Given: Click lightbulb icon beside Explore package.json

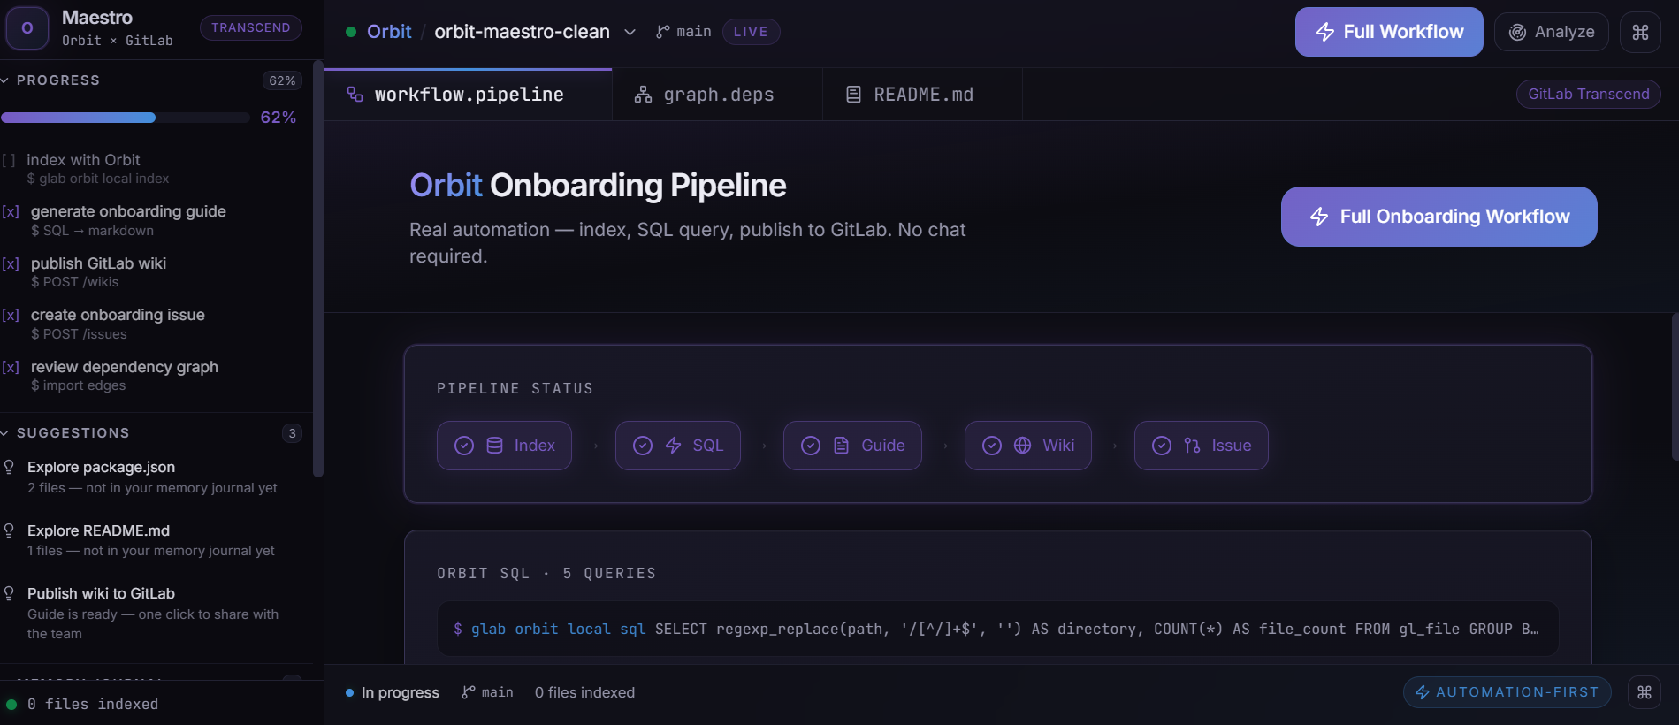Looking at the screenshot, I should (9, 467).
